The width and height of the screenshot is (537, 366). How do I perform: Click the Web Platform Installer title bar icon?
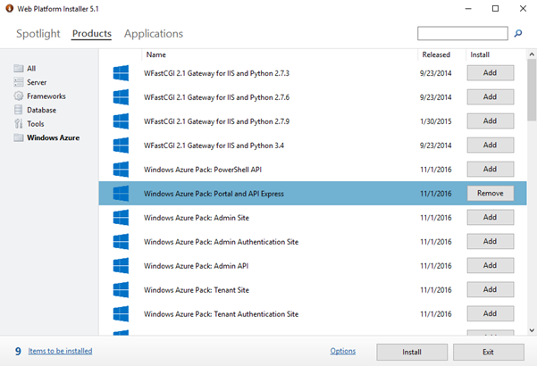pos(9,9)
